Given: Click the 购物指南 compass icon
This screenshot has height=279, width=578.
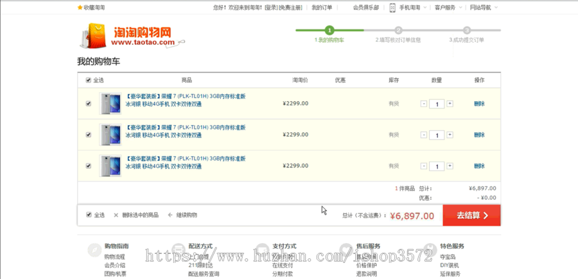Looking at the screenshot, I should pyautogui.click(x=94, y=249).
